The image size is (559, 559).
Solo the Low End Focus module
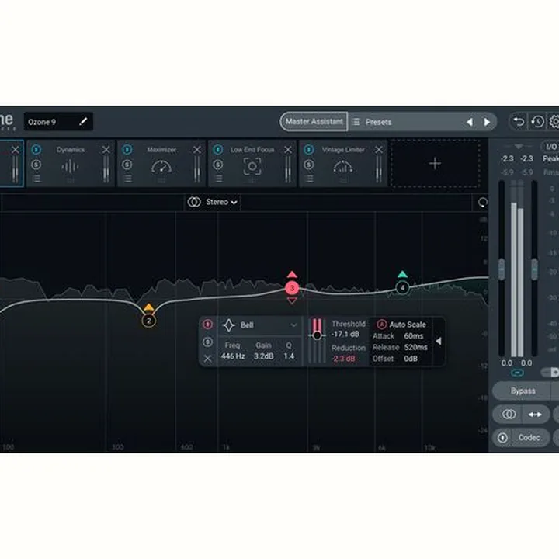point(218,165)
